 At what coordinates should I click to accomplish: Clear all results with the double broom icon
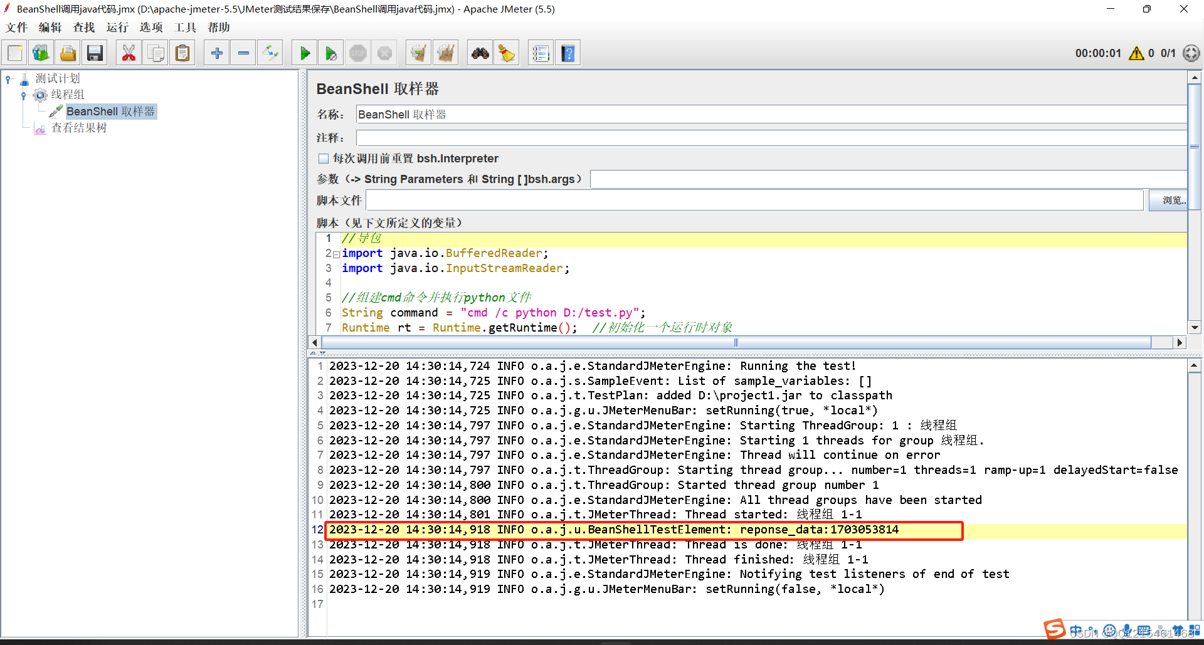[446, 53]
